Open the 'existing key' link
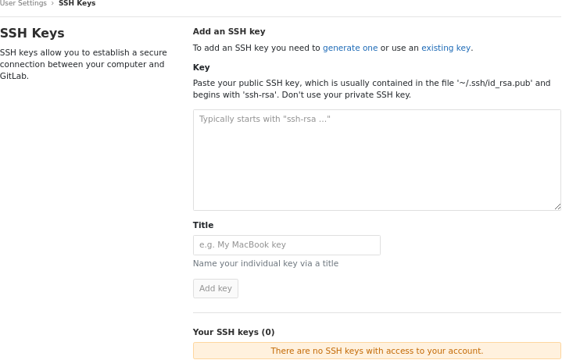Viewport: 562px width, 360px height. tap(446, 48)
